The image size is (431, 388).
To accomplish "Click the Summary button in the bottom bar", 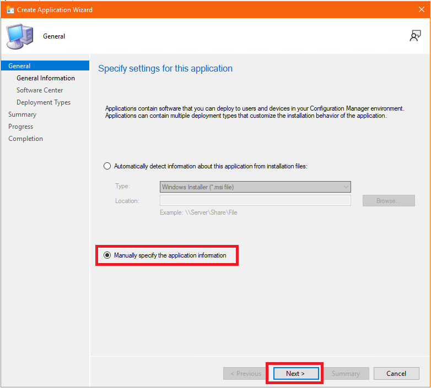I will pyautogui.click(x=346, y=374).
